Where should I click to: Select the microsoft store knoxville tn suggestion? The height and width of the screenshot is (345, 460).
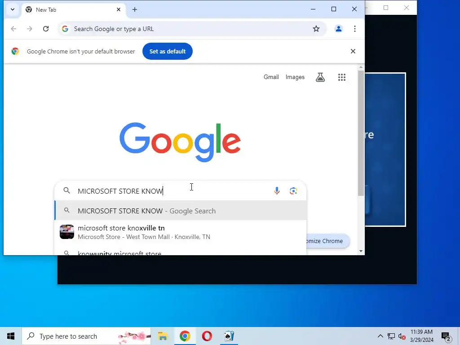[181, 232]
